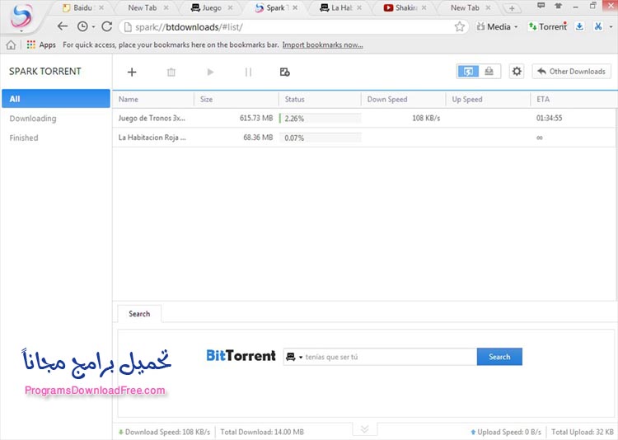This screenshot has width=618, height=440.
Task: Click the delete torrent trash icon
Action: tap(171, 73)
